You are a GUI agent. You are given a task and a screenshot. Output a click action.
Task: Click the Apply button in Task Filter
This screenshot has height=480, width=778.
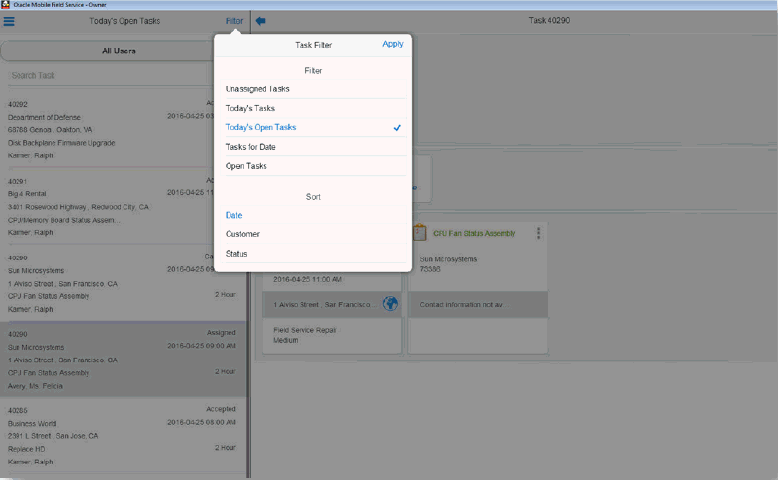(393, 44)
